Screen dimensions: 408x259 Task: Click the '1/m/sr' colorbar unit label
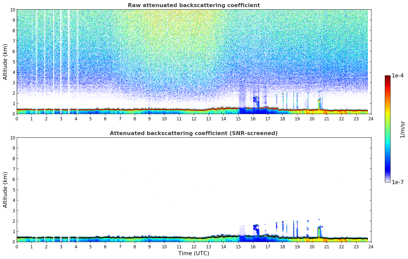(x=402, y=129)
